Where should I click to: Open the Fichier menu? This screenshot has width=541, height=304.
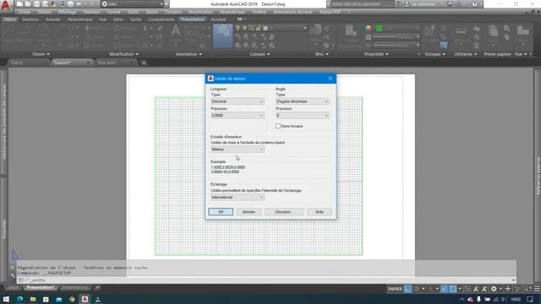[25, 12]
